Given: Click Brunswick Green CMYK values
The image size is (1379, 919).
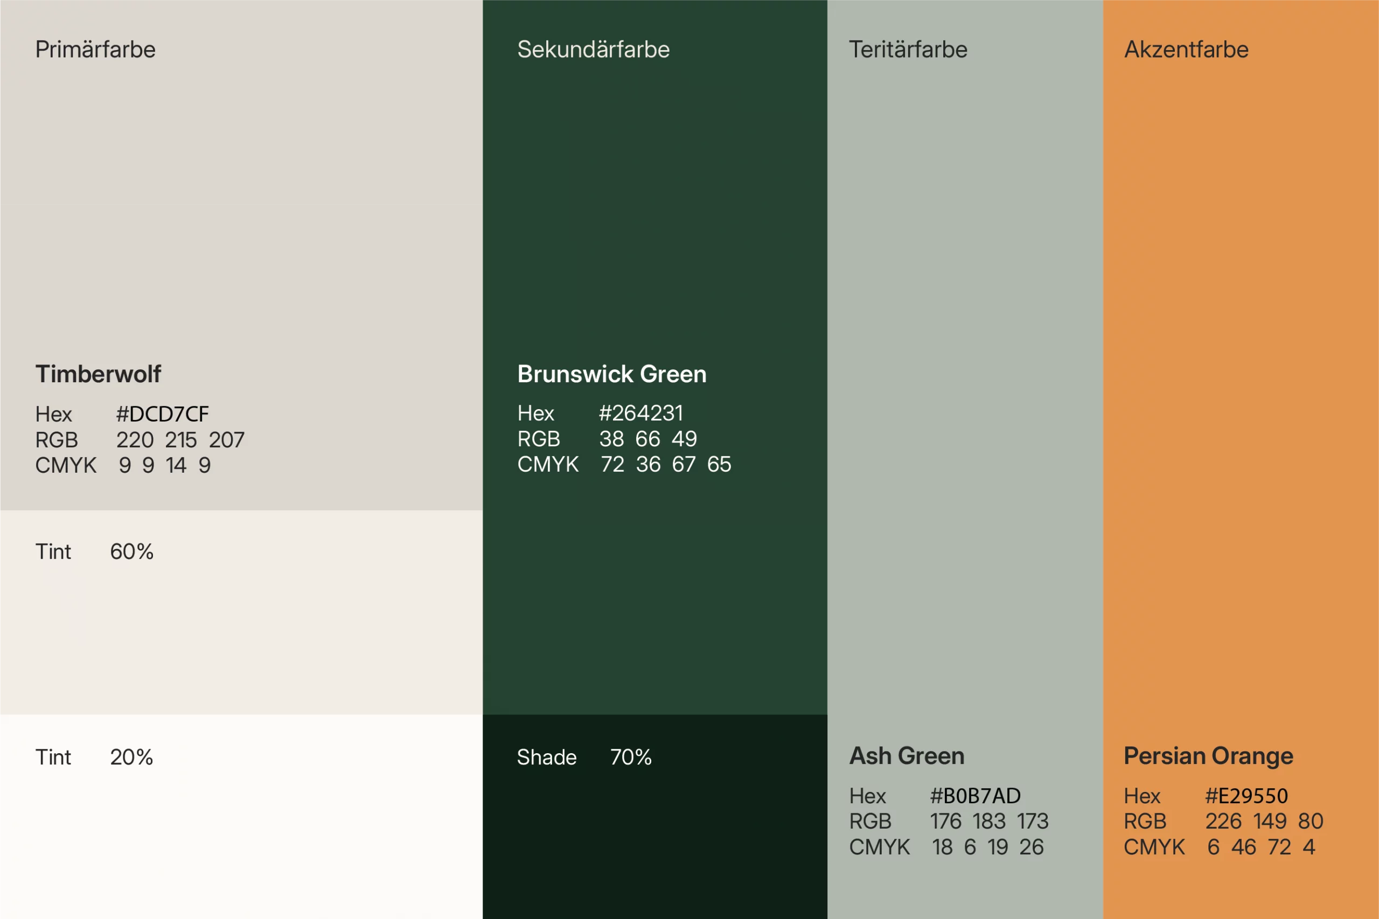Looking at the screenshot, I should pos(665,464).
